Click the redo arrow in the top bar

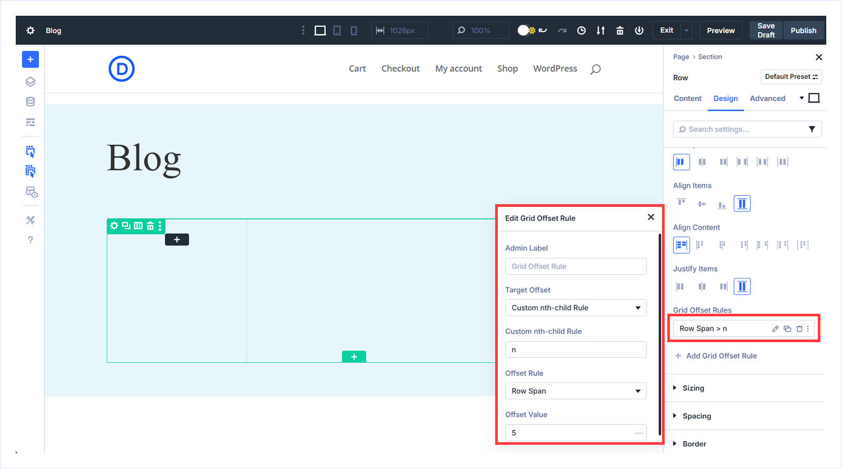[x=563, y=31]
